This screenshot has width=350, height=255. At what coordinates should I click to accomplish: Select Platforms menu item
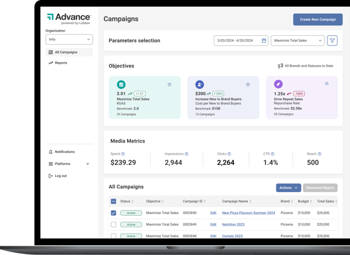pyautogui.click(x=69, y=164)
